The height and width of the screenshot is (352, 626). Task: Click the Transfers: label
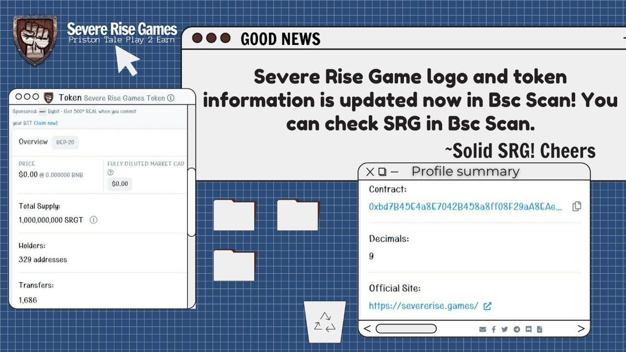36,285
